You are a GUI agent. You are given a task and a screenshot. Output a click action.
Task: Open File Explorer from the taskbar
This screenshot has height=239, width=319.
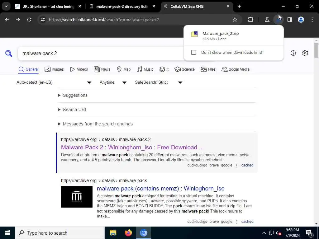pyautogui.click(x=113, y=233)
